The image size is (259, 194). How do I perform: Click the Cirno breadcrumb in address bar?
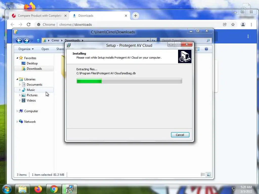(55, 40)
